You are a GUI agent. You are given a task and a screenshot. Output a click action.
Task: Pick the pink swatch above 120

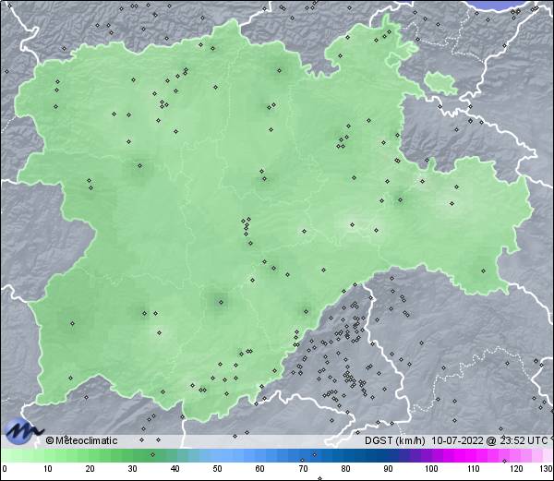515,455
